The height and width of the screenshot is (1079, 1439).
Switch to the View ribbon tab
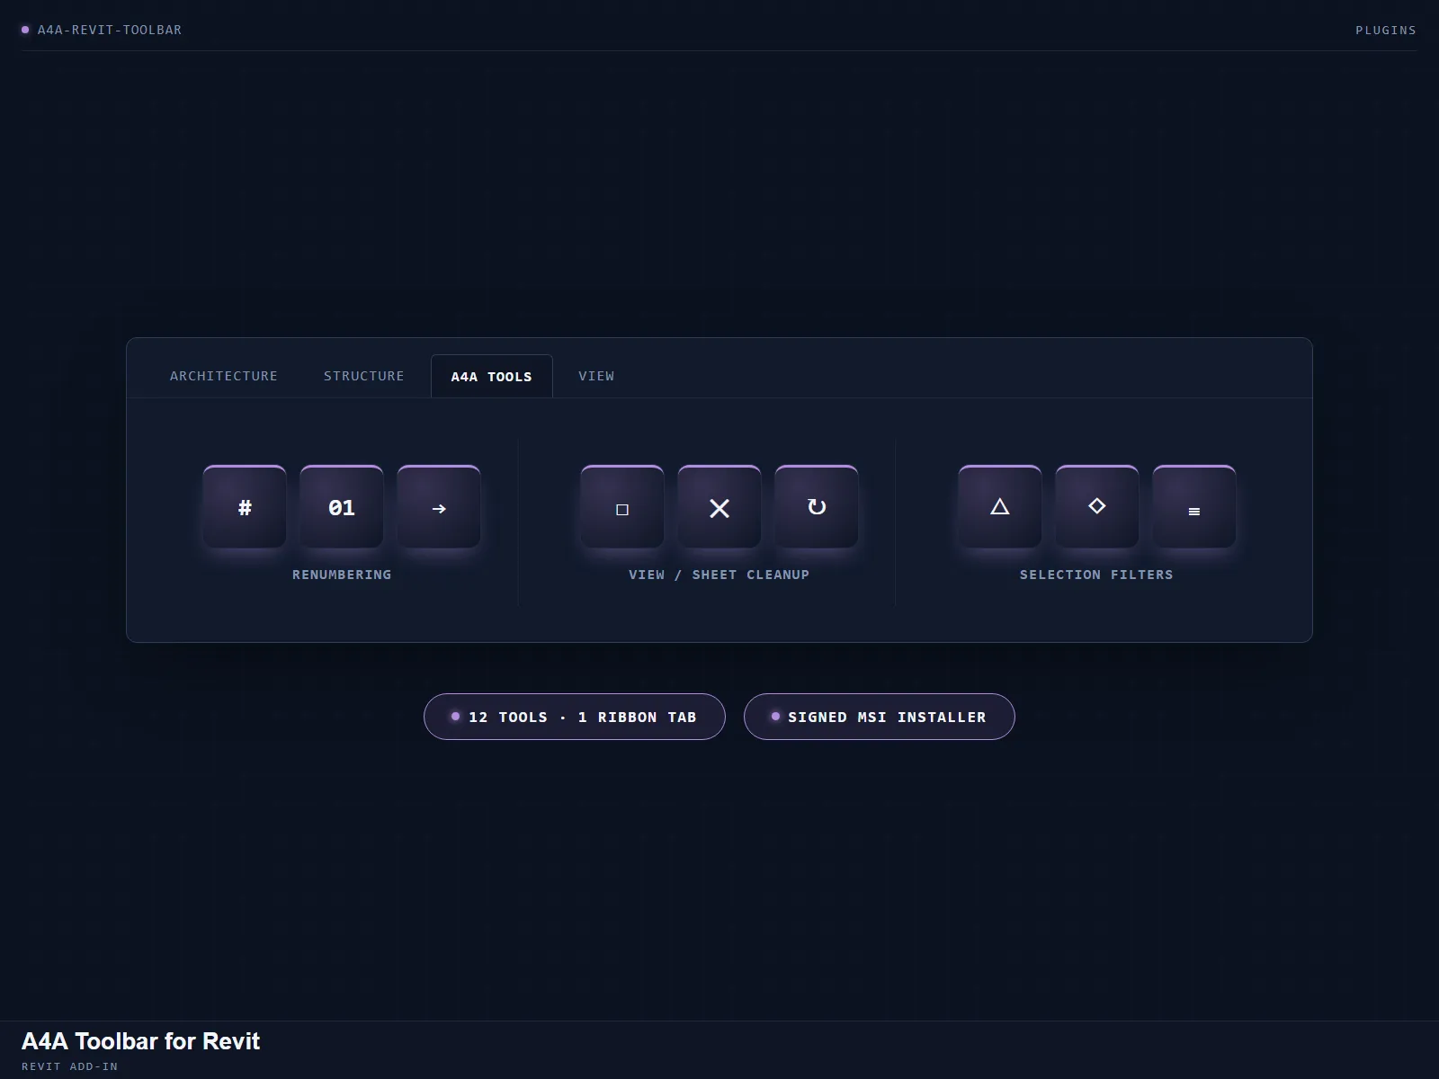596,376
